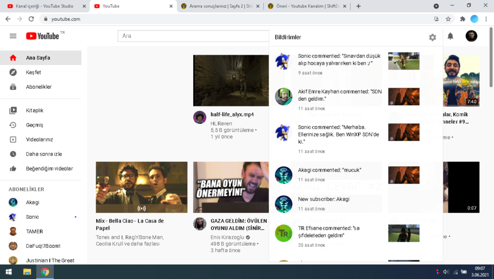Open Abonelikler from the sidebar

pos(38,87)
